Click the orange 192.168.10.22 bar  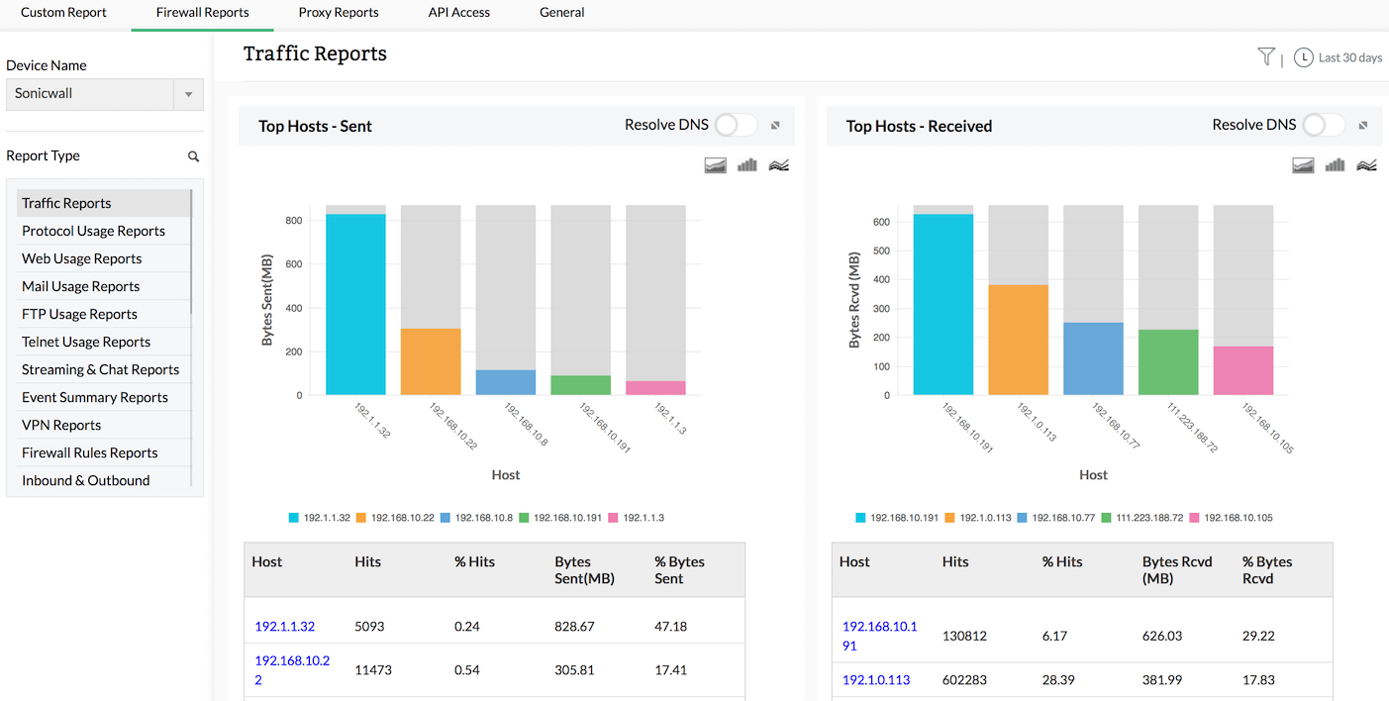tap(431, 361)
